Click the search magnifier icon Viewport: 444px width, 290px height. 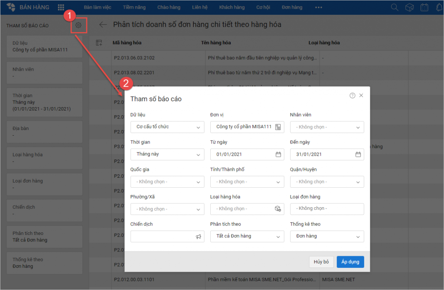395,7
